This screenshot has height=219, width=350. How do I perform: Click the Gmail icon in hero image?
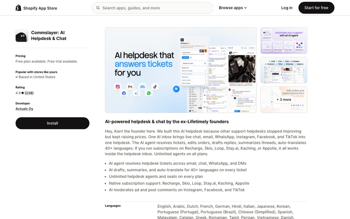pyautogui.click(x=130, y=87)
